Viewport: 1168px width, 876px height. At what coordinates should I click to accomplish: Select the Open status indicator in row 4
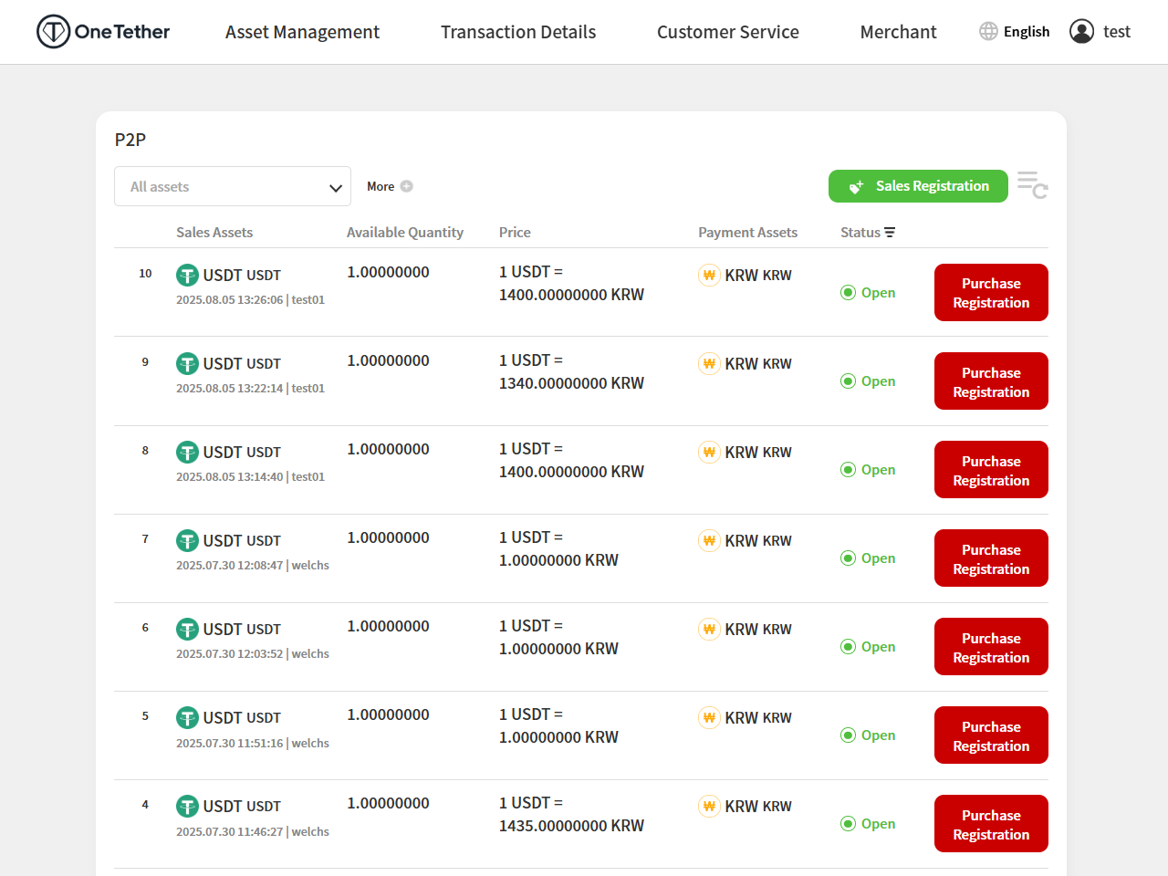(868, 824)
